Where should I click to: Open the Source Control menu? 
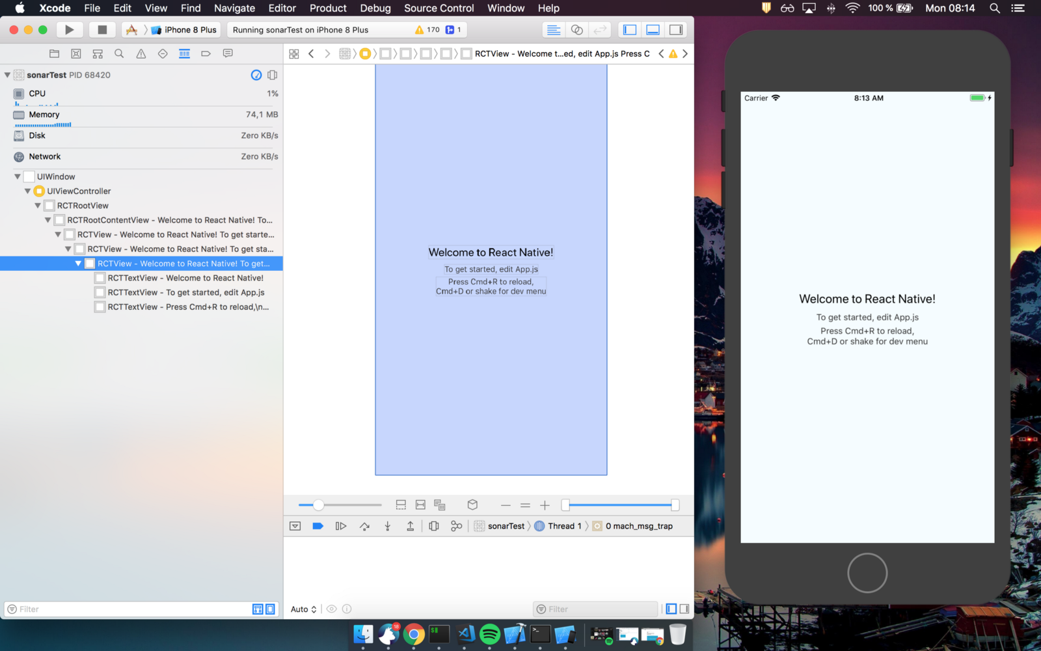439,8
